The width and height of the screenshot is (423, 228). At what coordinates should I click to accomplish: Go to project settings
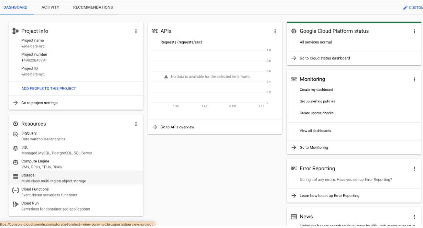pyautogui.click(x=39, y=103)
